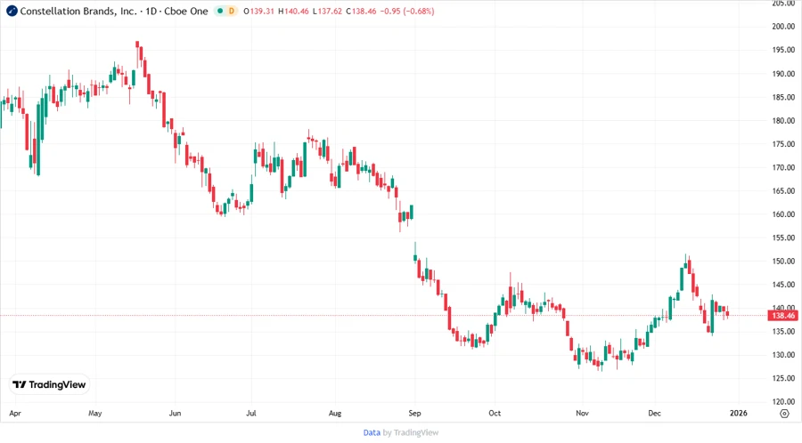Viewport: 802px width, 443px height.
Task: Click the Jun label on time axis
Action: (x=175, y=413)
